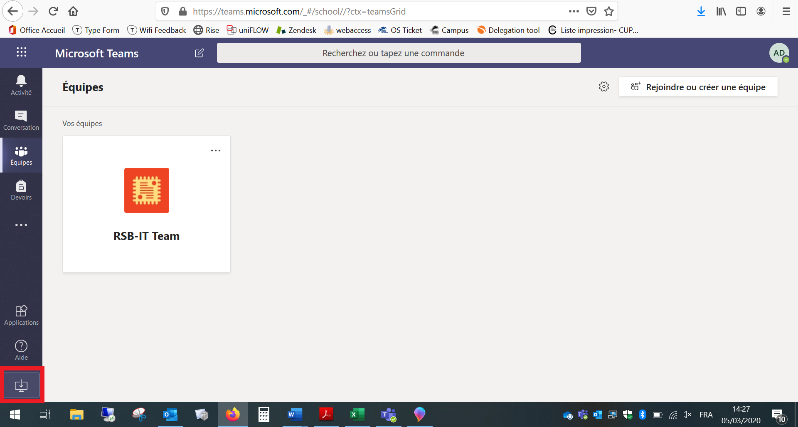Click FRA language indicator
The height and width of the screenshot is (427, 798).
tap(706, 415)
